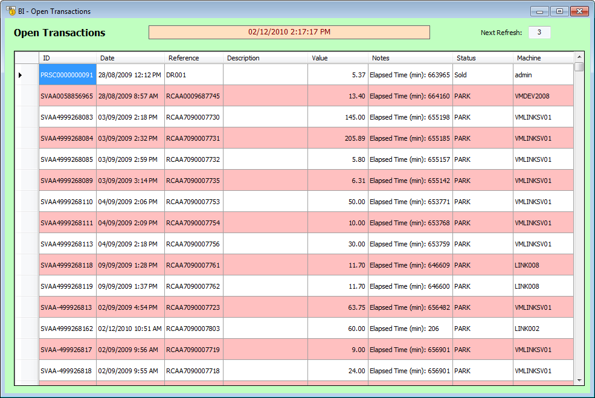This screenshot has height=398, width=595.
Task: Select ID cell SVAA4999268083
Action: (68, 117)
